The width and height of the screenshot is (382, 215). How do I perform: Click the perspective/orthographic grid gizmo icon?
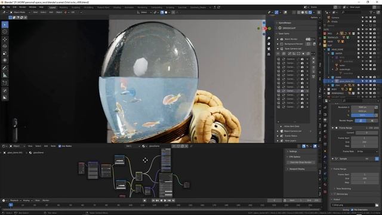269,54
